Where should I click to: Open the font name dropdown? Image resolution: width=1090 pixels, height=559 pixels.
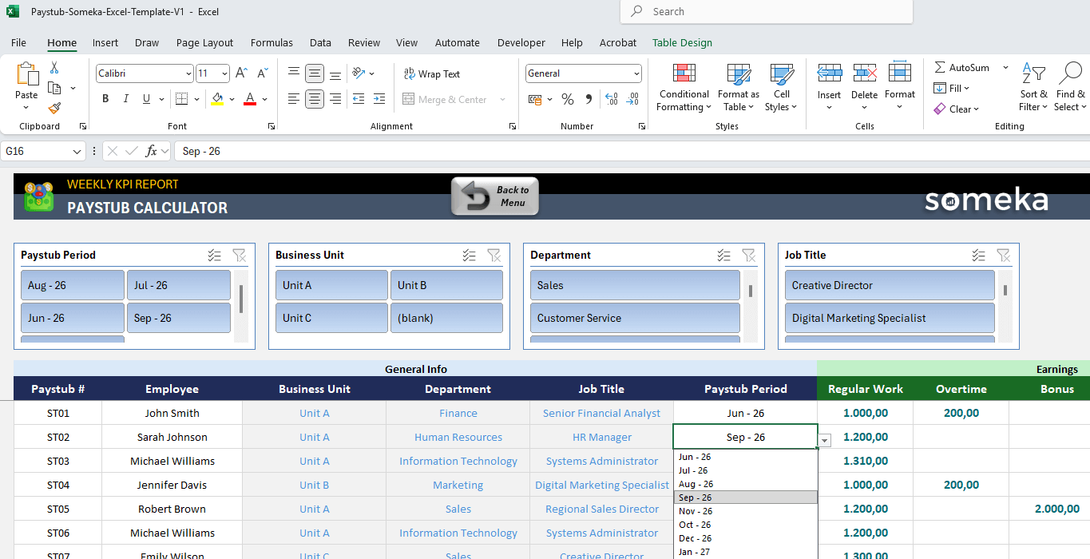[188, 73]
